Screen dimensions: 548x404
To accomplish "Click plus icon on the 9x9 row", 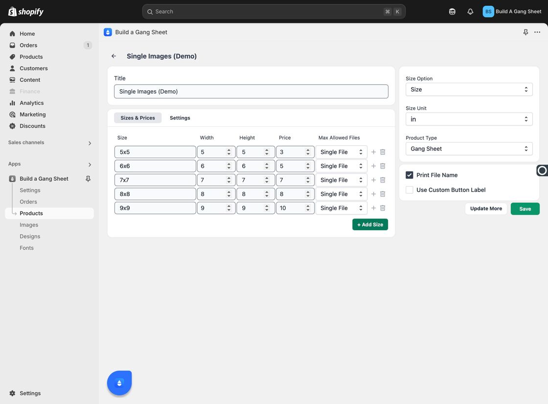I will coord(373,208).
